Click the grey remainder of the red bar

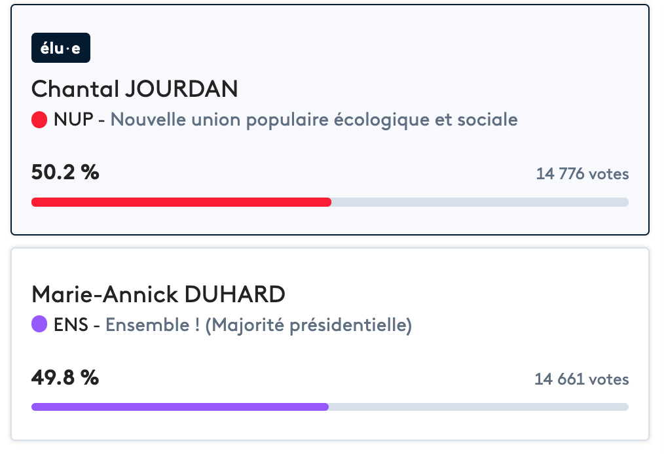pyautogui.click(x=479, y=202)
